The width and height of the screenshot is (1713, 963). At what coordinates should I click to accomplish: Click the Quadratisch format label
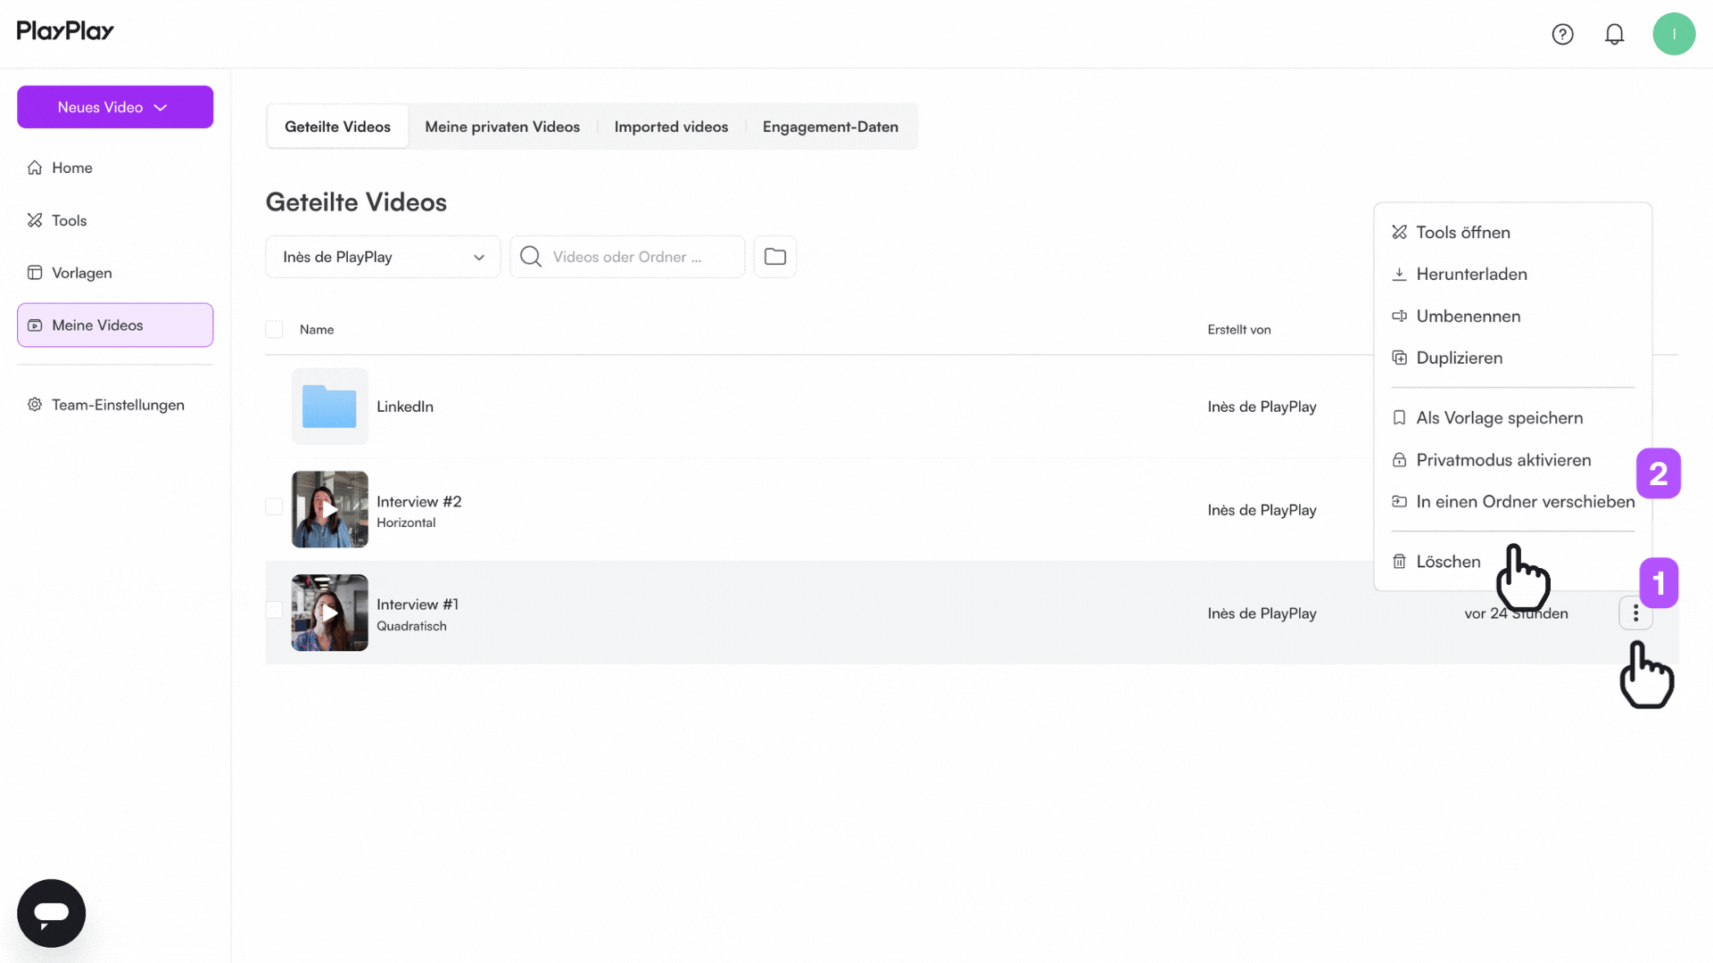[x=411, y=626]
